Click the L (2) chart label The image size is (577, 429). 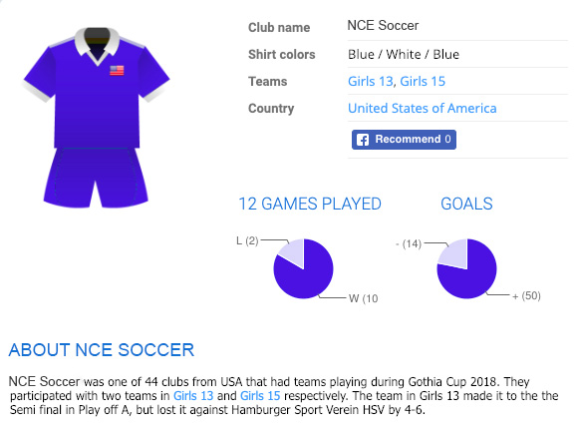247,240
